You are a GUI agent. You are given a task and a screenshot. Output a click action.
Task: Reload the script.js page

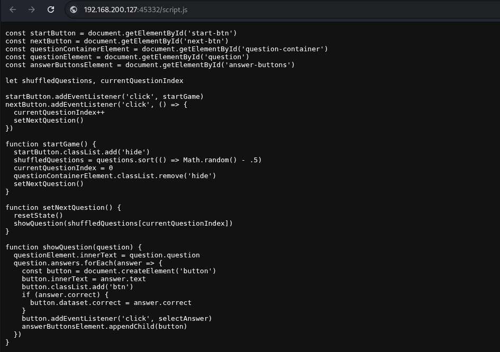(x=51, y=10)
